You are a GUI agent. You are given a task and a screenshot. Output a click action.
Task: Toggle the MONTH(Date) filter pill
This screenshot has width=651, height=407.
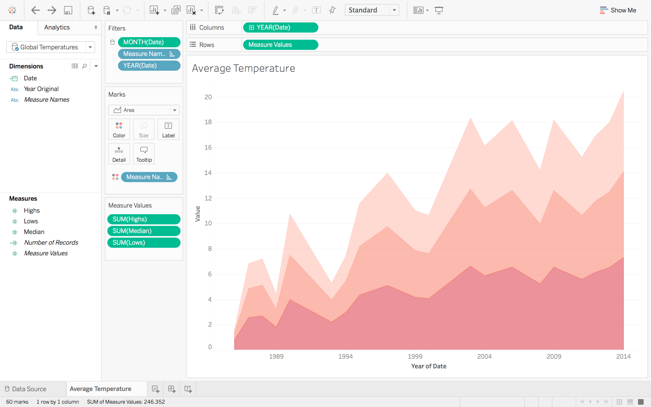(x=148, y=42)
